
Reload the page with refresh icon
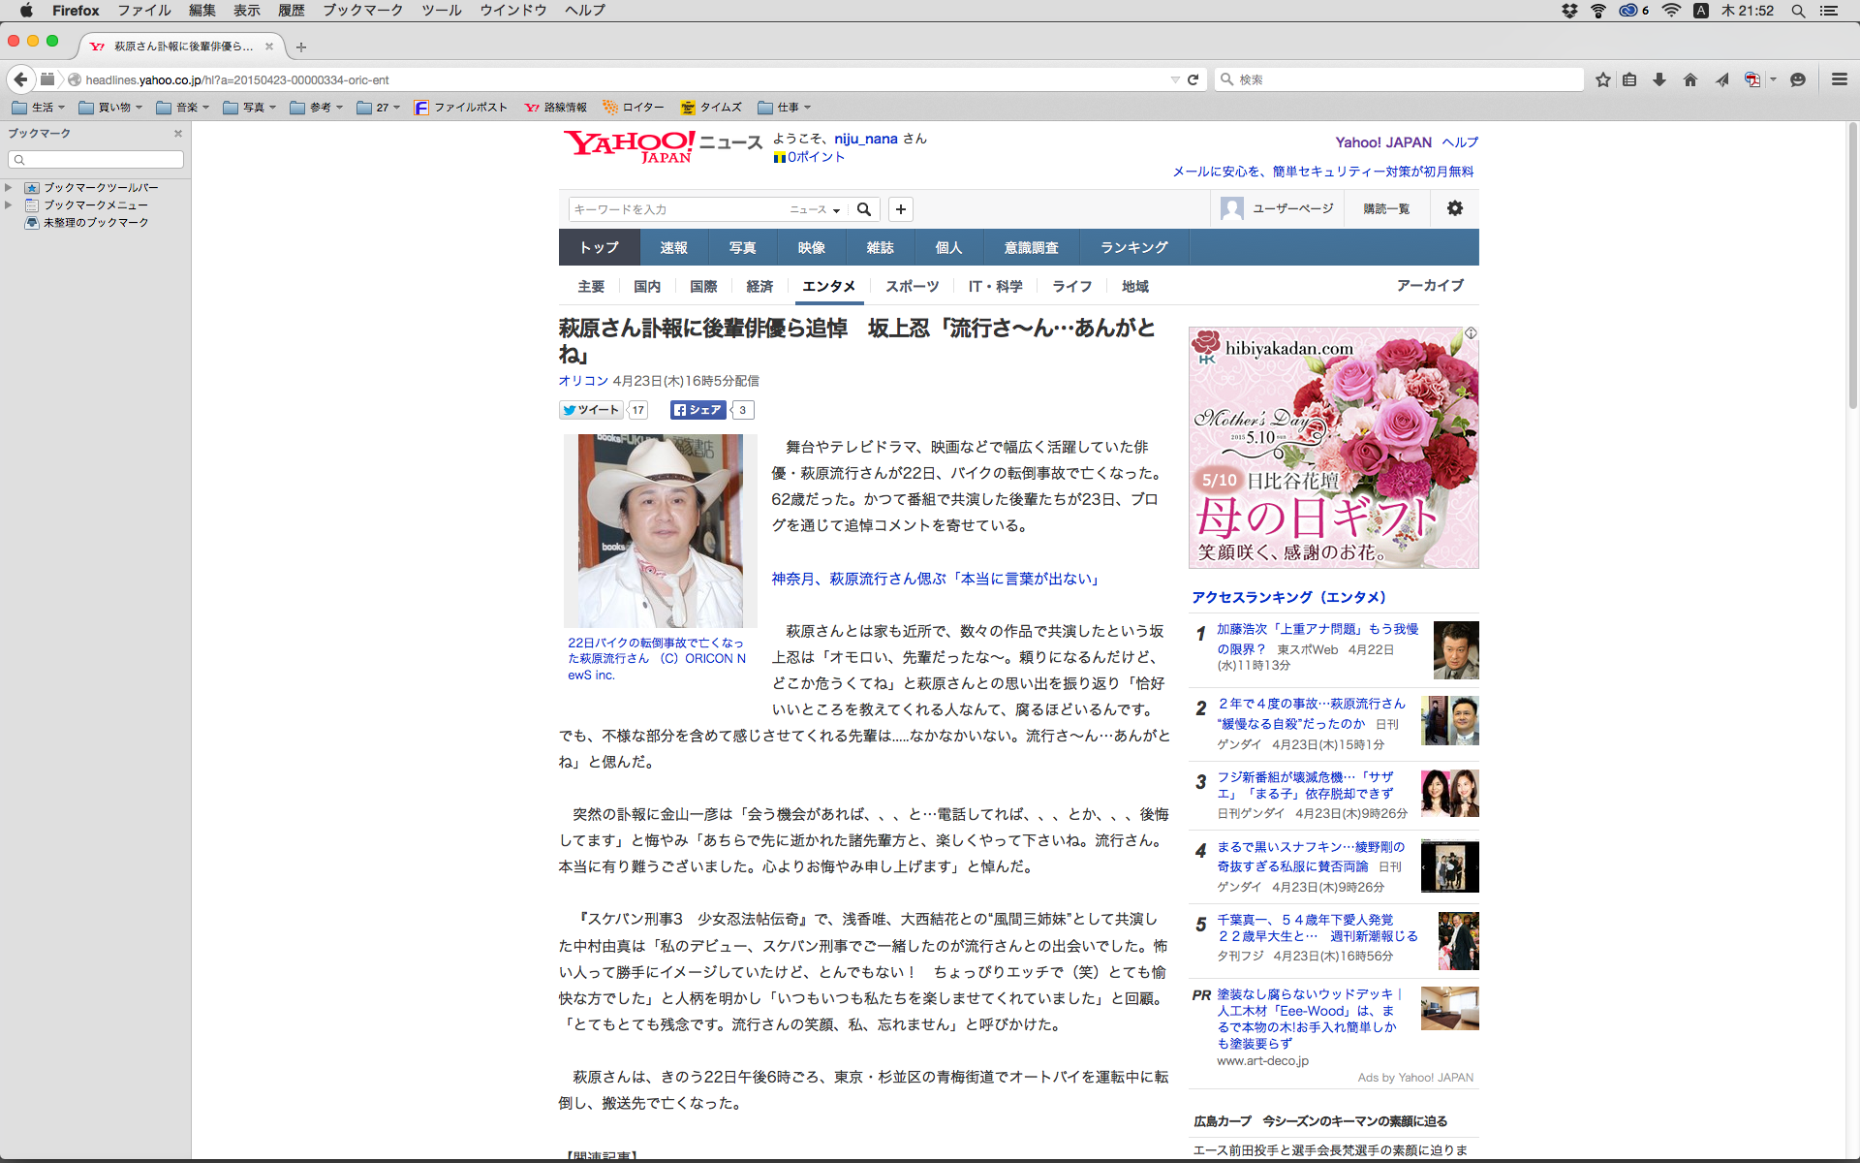(x=1193, y=79)
